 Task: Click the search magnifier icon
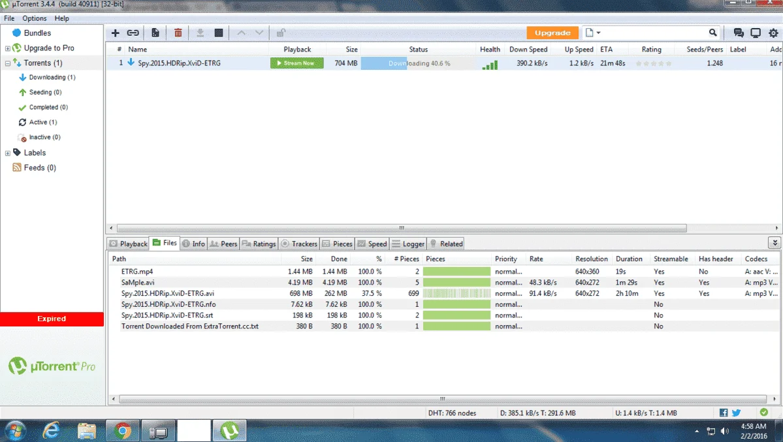tap(712, 33)
